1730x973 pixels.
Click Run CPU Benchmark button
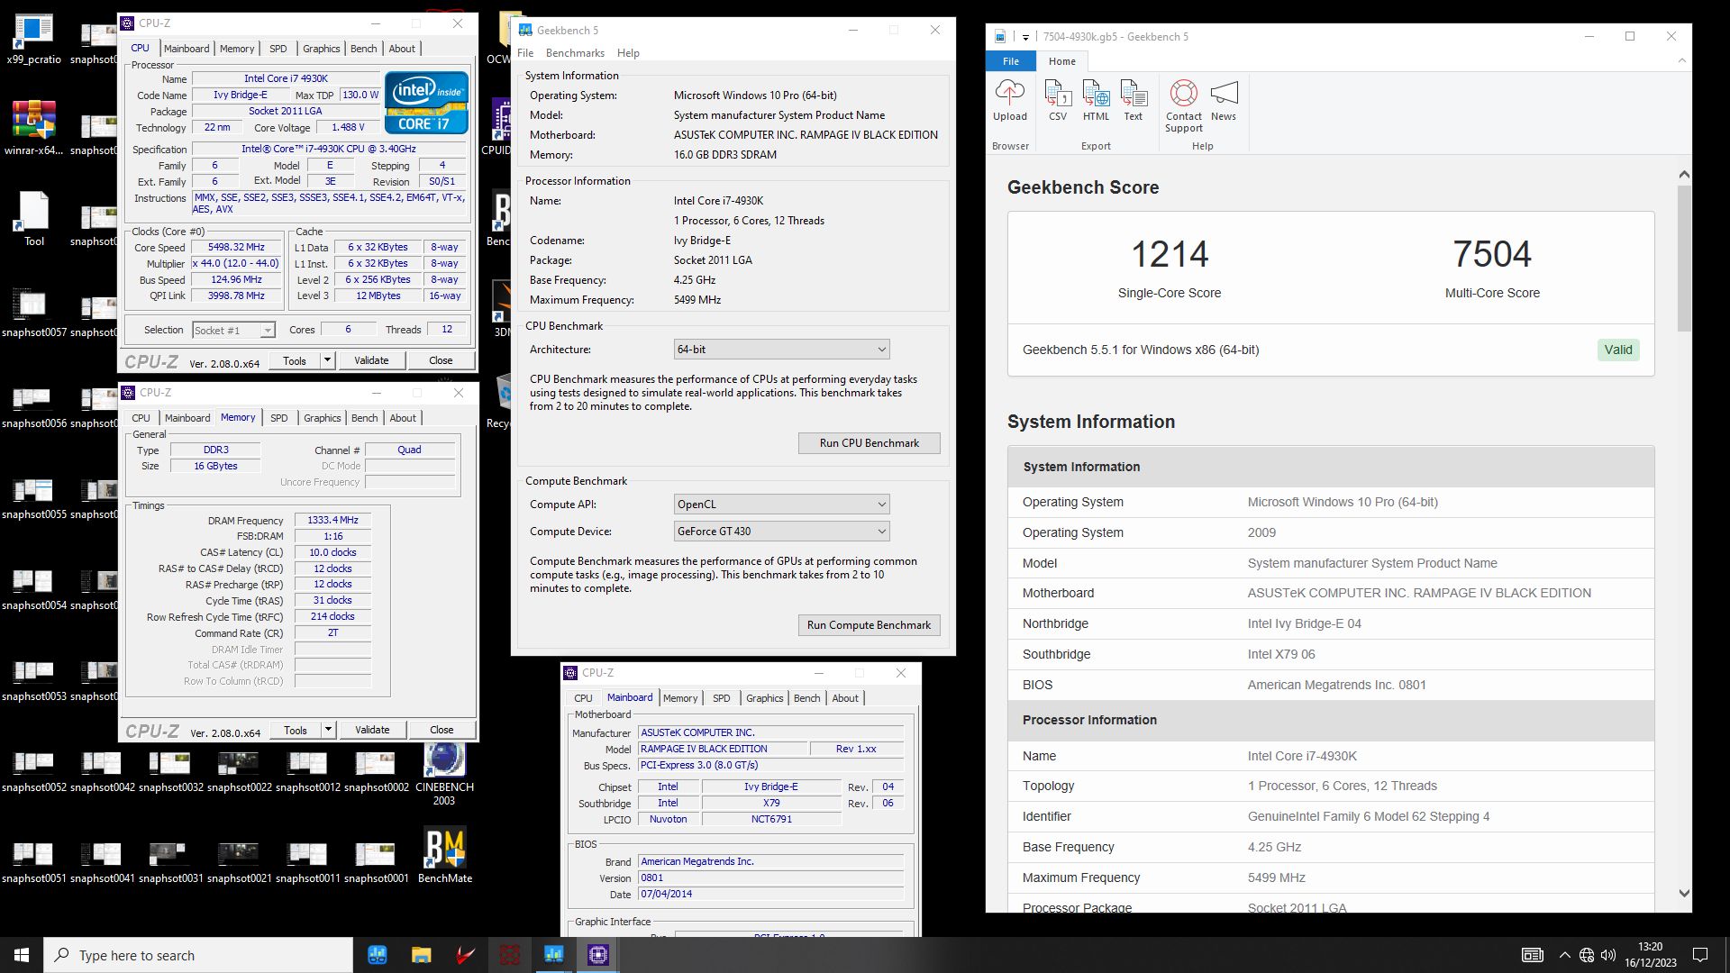[x=869, y=443]
